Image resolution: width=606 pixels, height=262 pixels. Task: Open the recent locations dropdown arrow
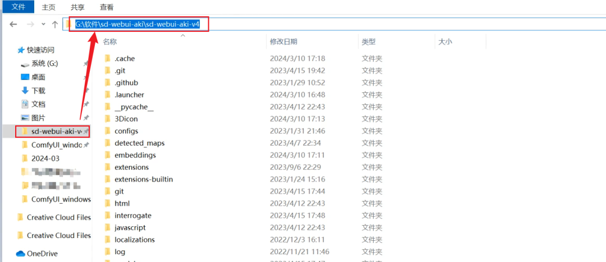point(44,24)
